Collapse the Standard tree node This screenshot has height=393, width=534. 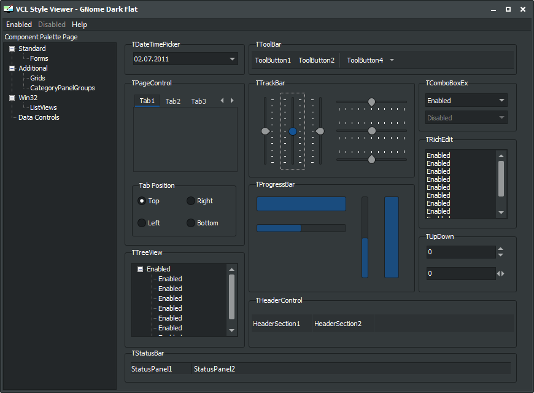point(12,49)
